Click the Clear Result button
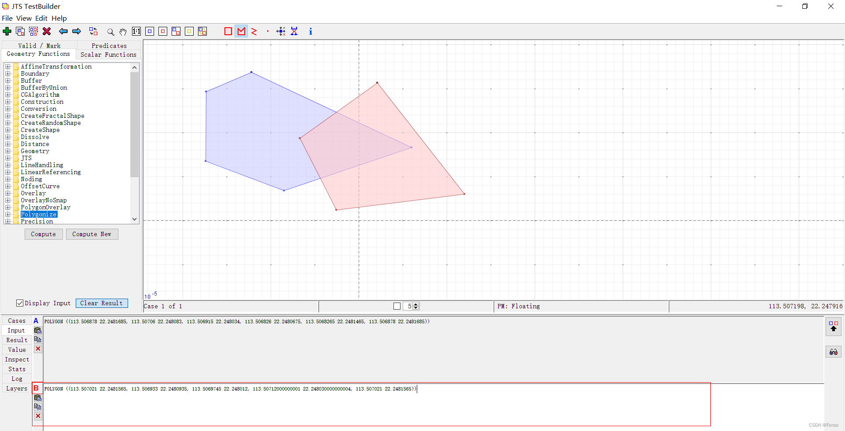 tap(102, 303)
